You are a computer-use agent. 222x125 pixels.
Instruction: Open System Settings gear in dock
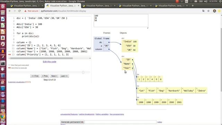(x=3, y=44)
